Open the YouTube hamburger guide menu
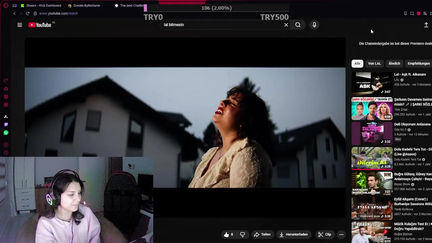The width and height of the screenshot is (432, 243). (x=20, y=25)
